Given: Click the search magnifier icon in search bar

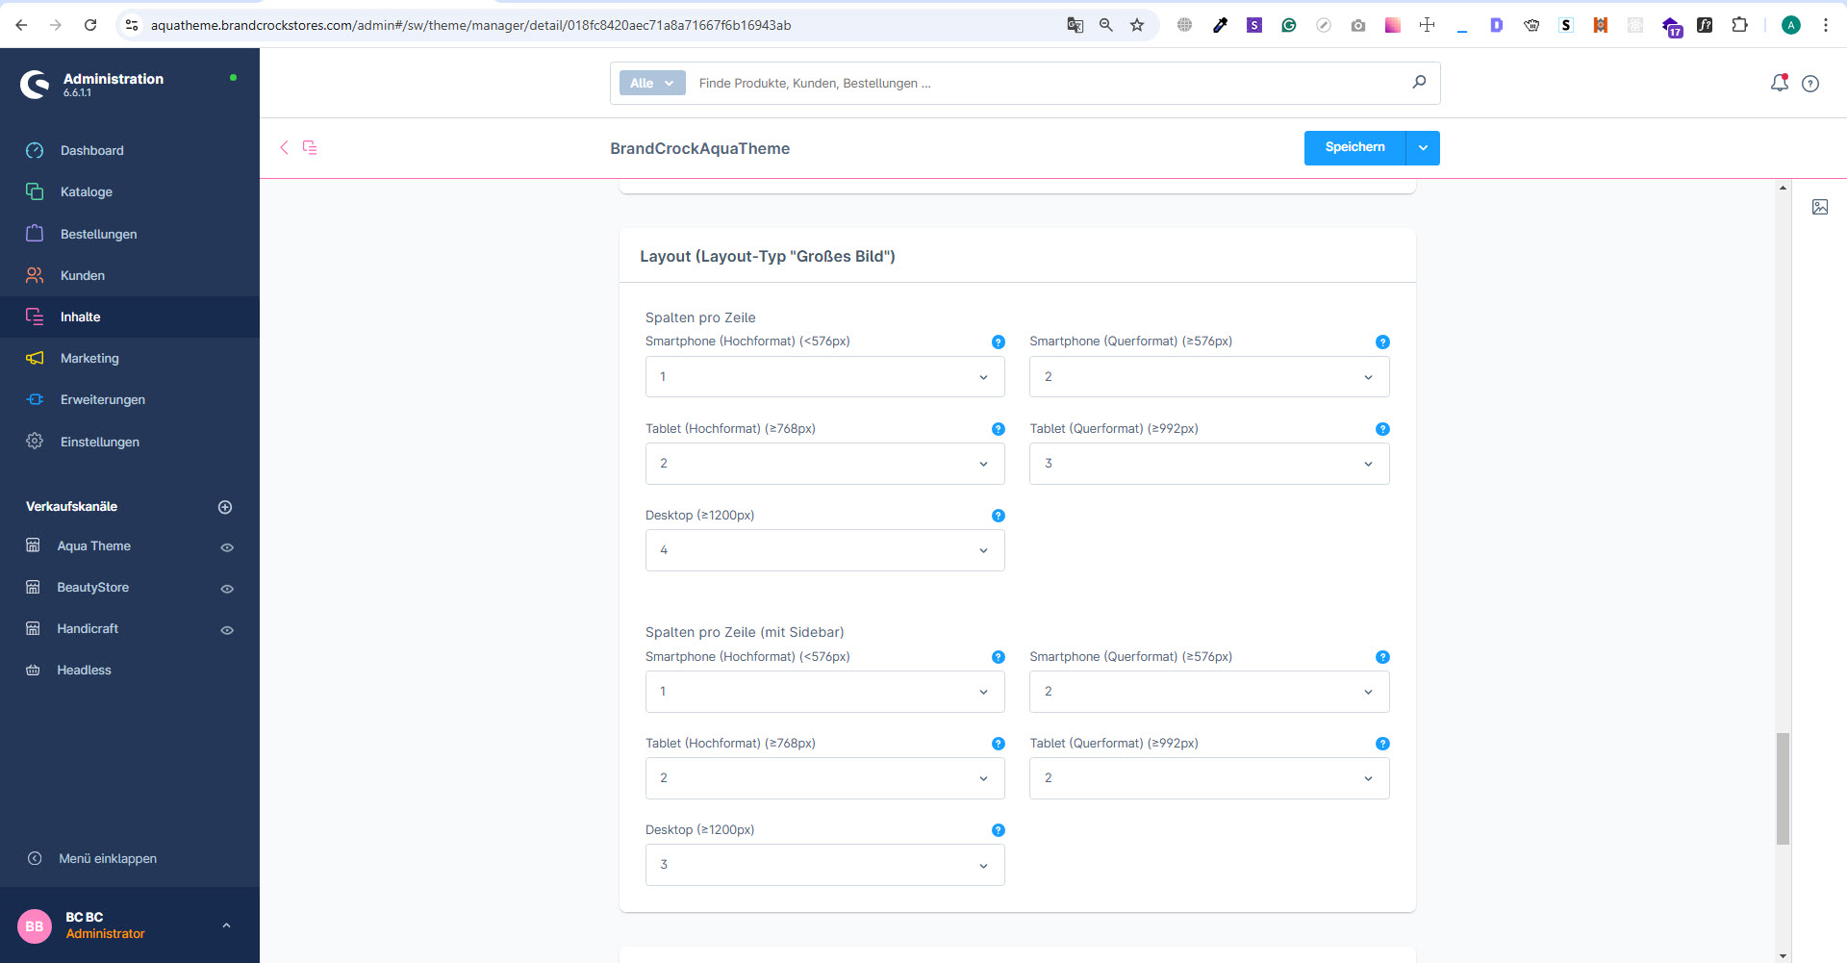Looking at the screenshot, I should click(x=1419, y=83).
